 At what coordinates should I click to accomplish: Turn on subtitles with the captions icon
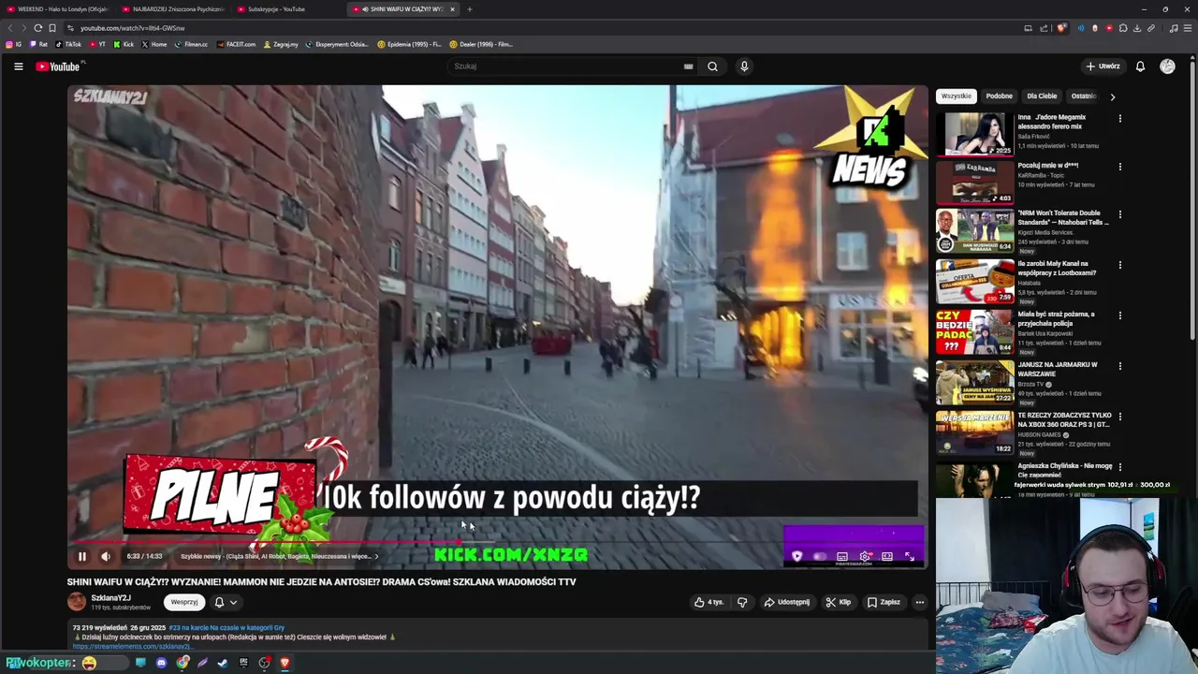(842, 556)
